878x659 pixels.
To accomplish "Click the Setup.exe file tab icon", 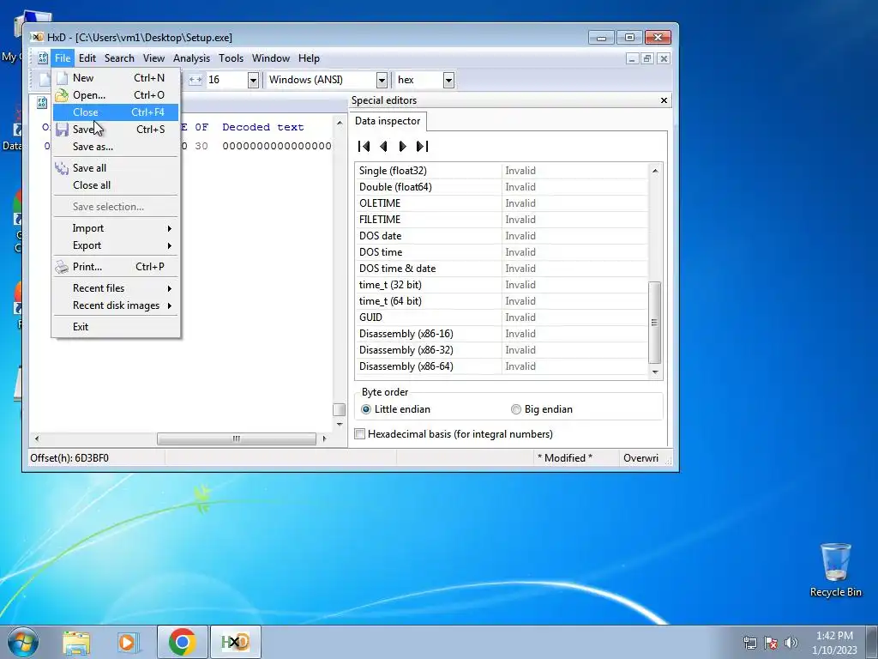I will tap(42, 103).
